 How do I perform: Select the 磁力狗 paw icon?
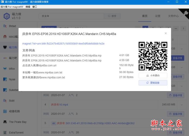[x=5, y=47]
